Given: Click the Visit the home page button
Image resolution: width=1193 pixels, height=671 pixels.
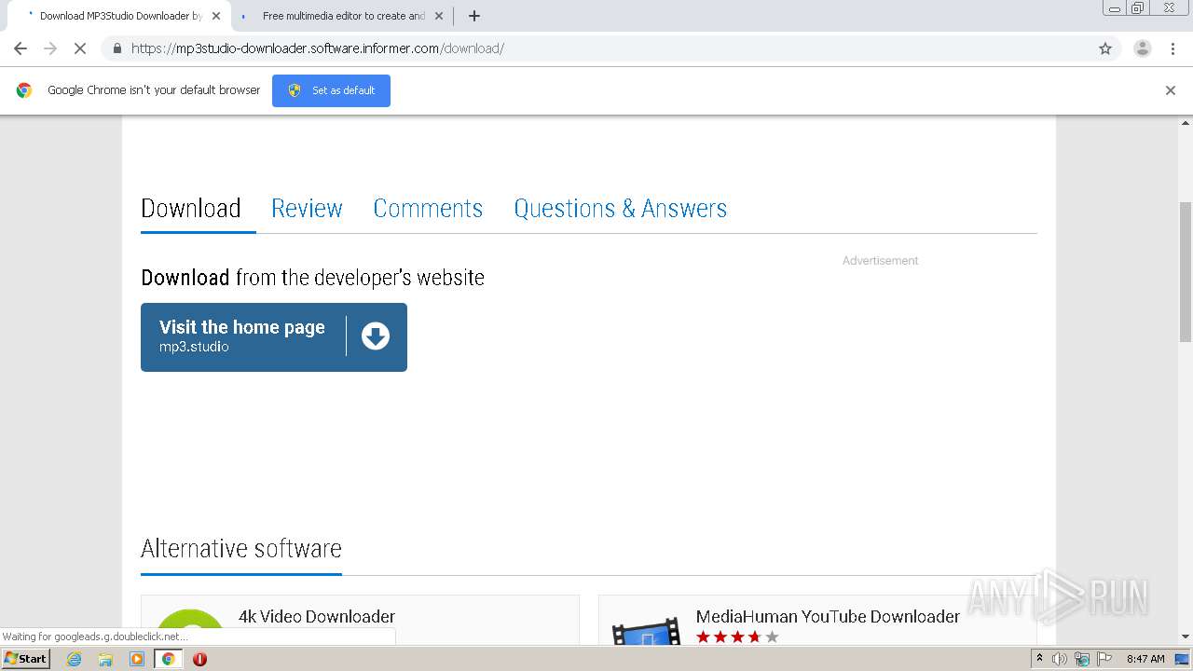Looking at the screenshot, I should [274, 337].
